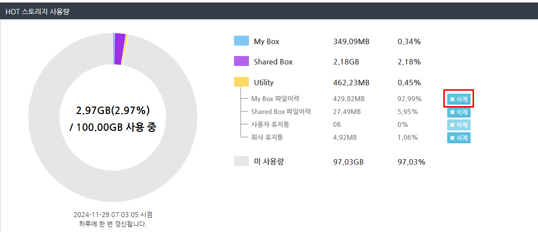Image resolution: width=538 pixels, height=232 pixels.
Task: Select the purple Shared Box legend swatch
Action: click(x=241, y=61)
